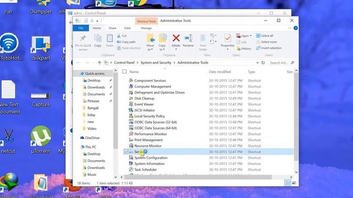Click the Rename icon in ribbon
This screenshot has height=198, width=353.
(188, 38)
